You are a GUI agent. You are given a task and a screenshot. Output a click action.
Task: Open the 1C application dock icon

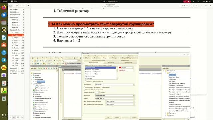(4, 68)
